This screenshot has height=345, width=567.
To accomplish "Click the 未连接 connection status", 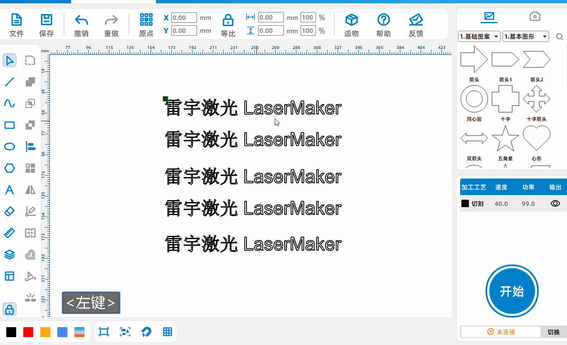I will (x=501, y=332).
